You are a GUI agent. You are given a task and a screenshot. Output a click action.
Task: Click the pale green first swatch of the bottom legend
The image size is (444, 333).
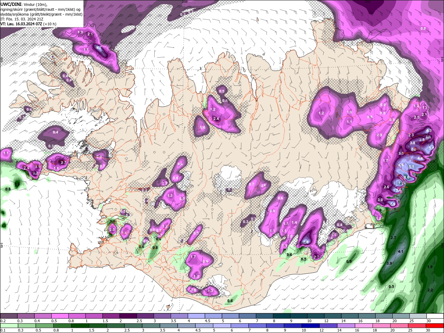point(9,326)
